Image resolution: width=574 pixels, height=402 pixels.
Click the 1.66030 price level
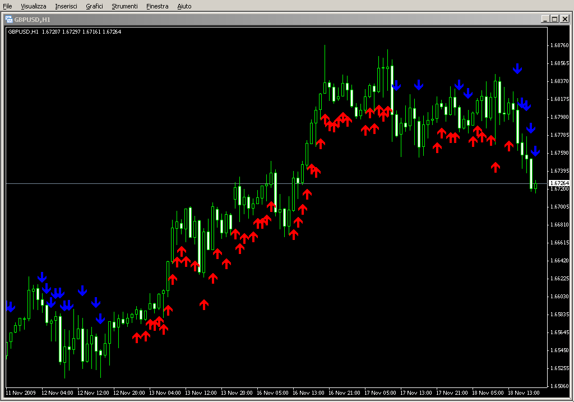[560, 297]
